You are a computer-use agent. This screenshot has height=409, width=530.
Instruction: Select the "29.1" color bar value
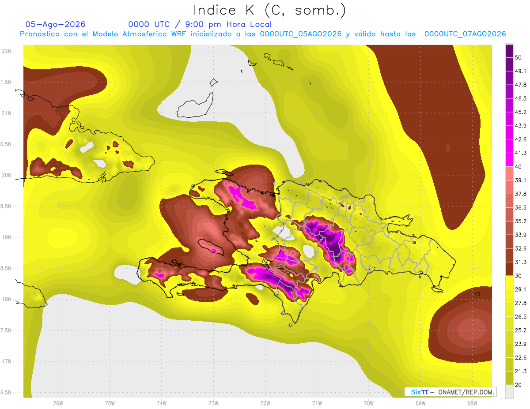521,289
